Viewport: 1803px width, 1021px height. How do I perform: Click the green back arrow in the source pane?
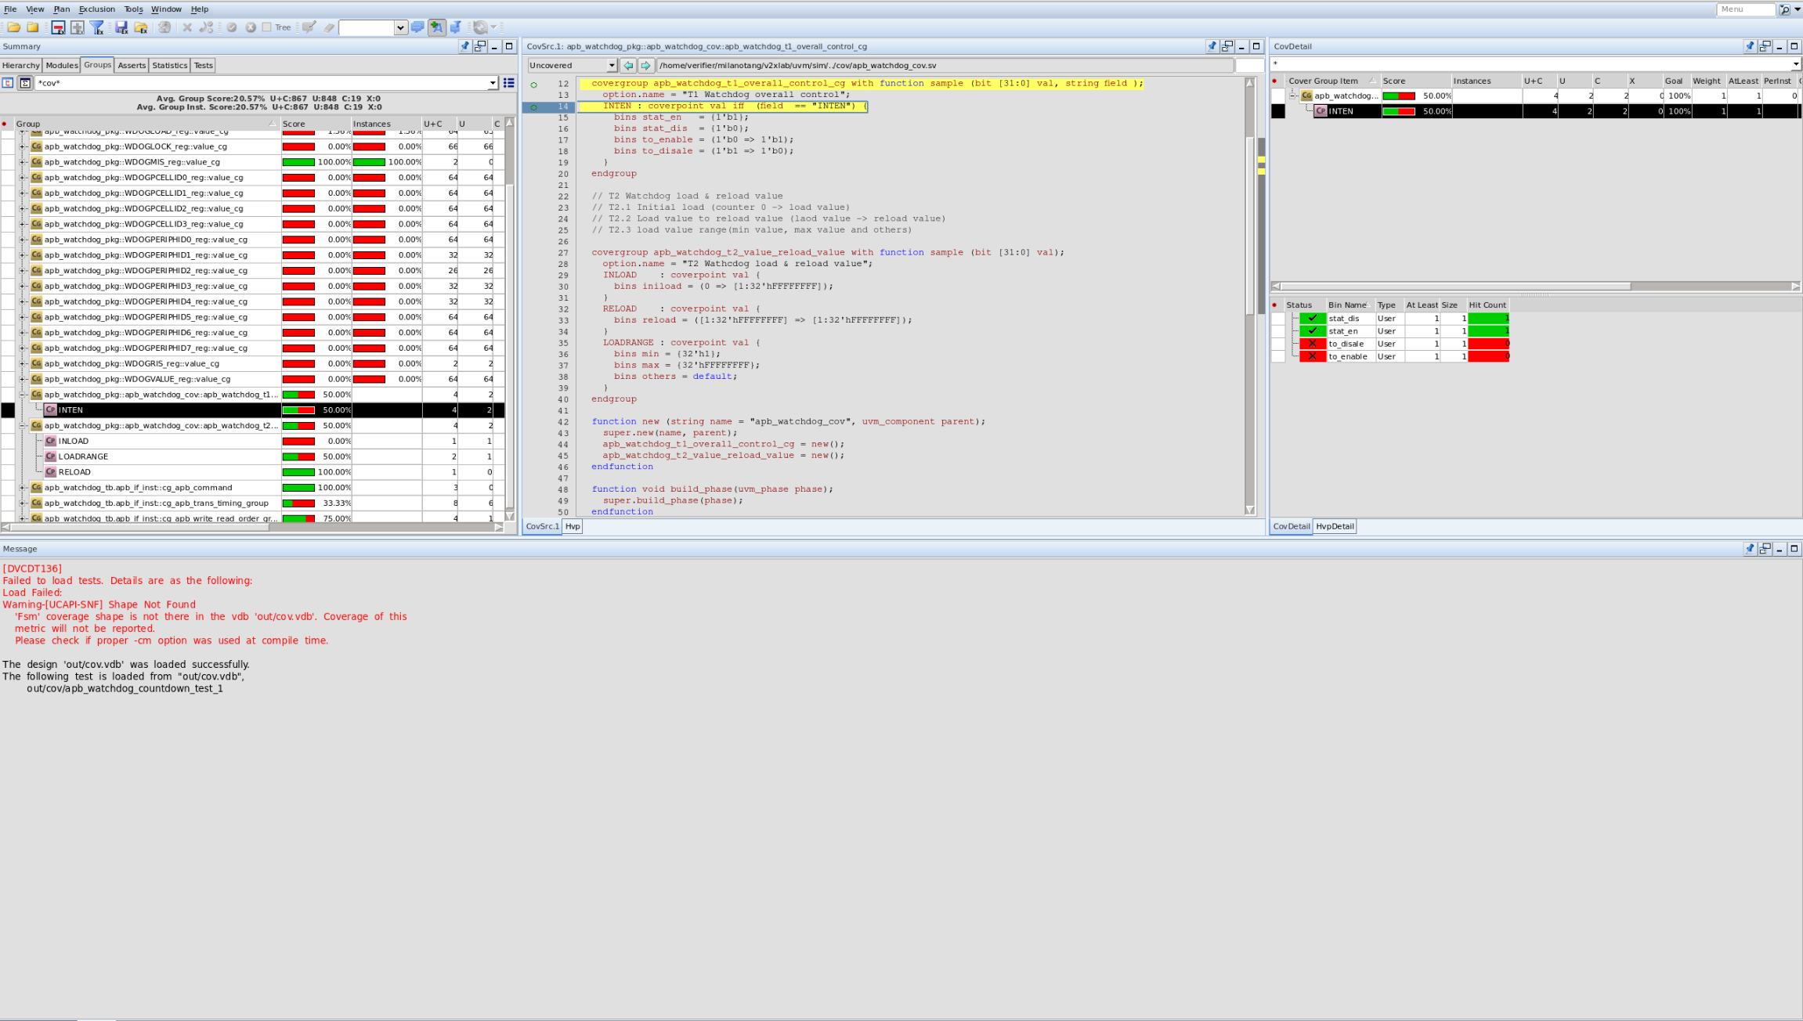pos(628,66)
